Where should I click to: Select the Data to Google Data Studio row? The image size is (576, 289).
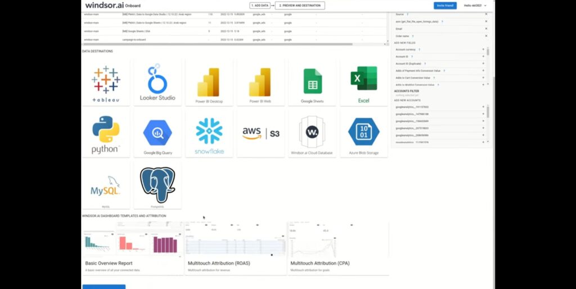pyautogui.click(x=235, y=14)
